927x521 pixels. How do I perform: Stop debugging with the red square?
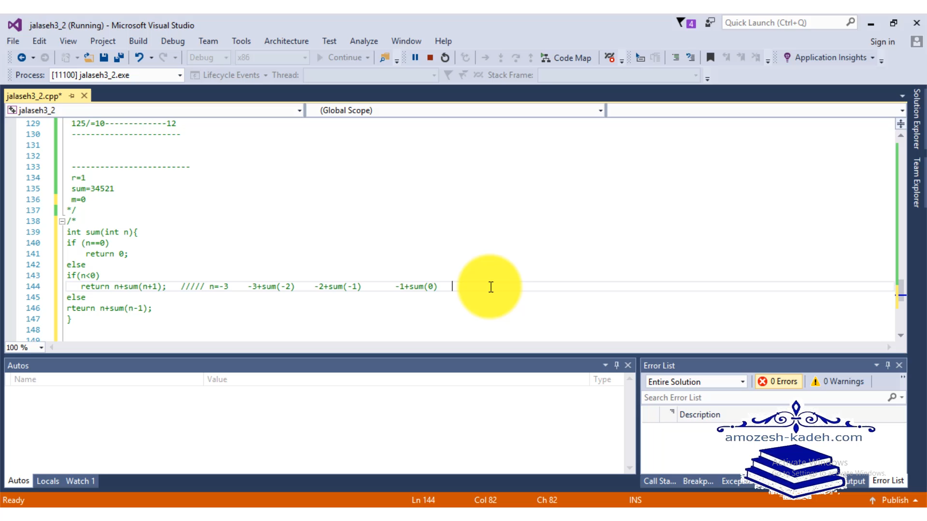tap(430, 57)
